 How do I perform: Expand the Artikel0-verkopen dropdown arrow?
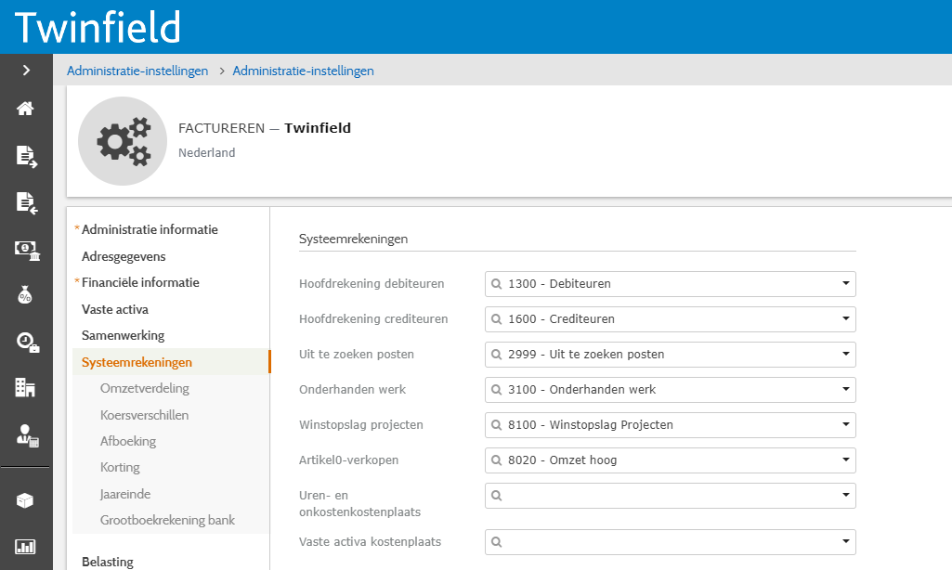tap(845, 460)
